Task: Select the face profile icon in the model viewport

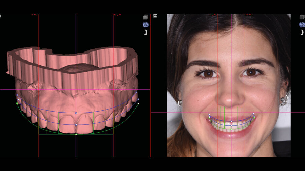Action: click(x=145, y=32)
